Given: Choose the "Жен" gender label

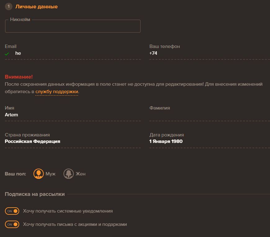Looking at the screenshot, I should click(81, 174).
